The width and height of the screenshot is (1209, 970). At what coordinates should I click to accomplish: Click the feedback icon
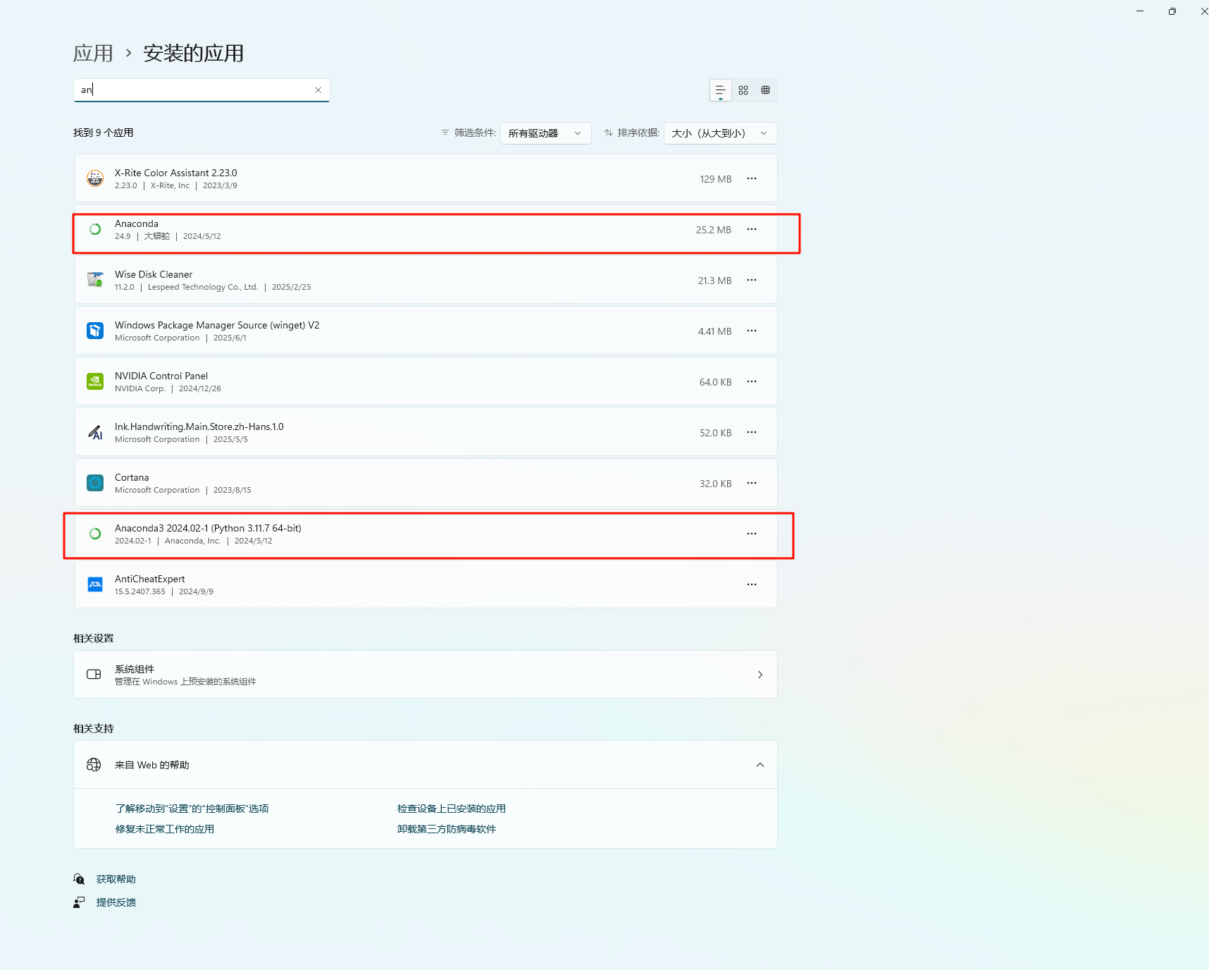tap(79, 902)
